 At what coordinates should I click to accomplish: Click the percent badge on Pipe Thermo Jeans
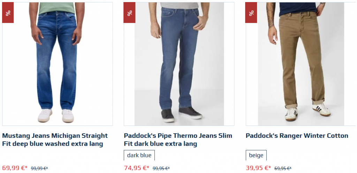pyautogui.click(x=130, y=13)
